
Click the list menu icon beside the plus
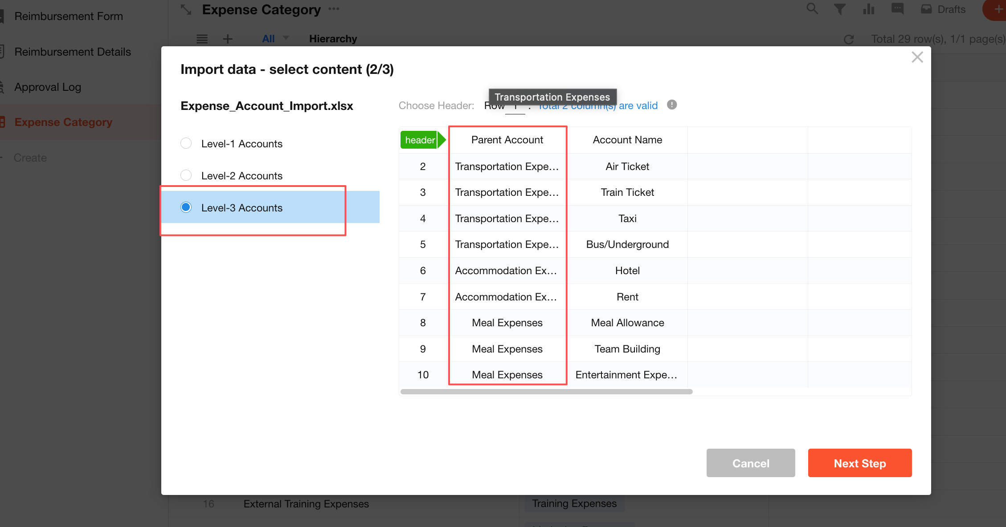point(202,39)
